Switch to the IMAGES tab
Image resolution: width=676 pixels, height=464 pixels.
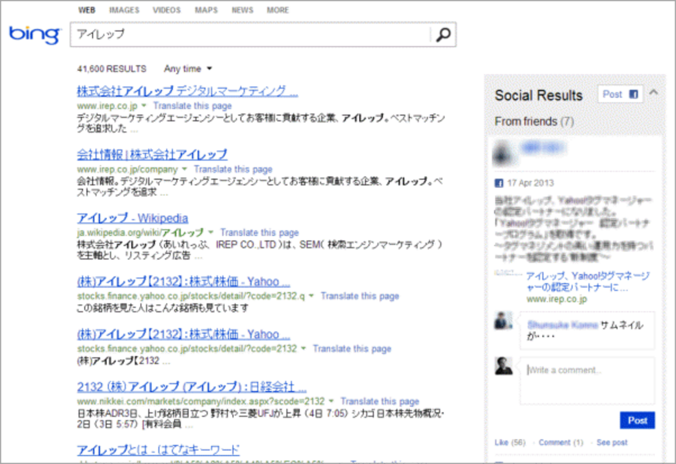click(124, 10)
